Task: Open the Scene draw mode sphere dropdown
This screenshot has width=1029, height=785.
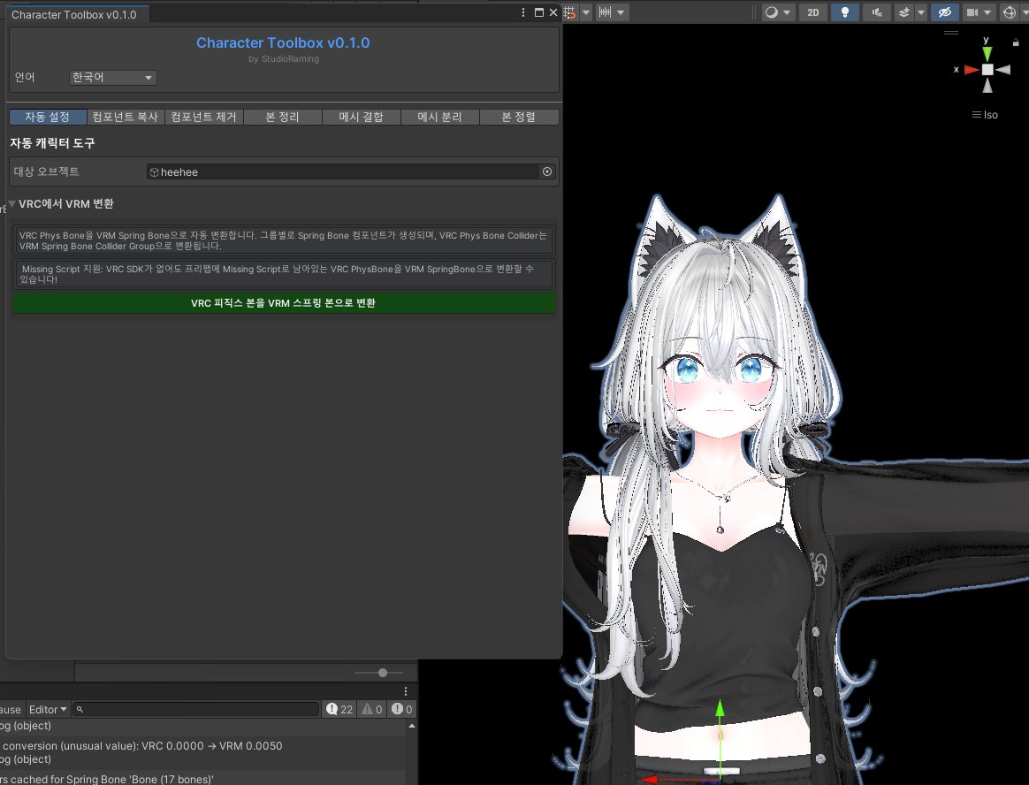Action: 778,11
